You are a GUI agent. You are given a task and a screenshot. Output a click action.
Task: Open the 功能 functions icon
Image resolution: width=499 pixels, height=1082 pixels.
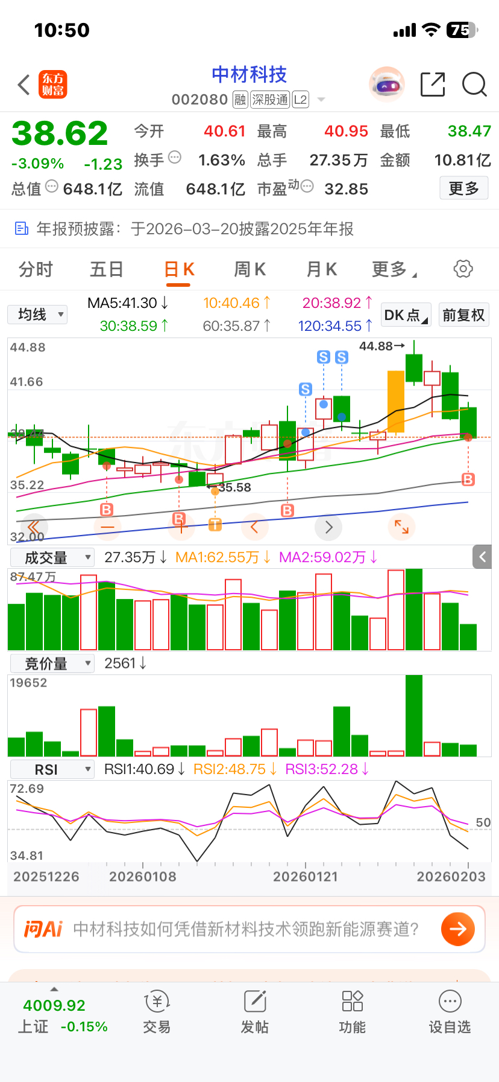click(x=353, y=1001)
